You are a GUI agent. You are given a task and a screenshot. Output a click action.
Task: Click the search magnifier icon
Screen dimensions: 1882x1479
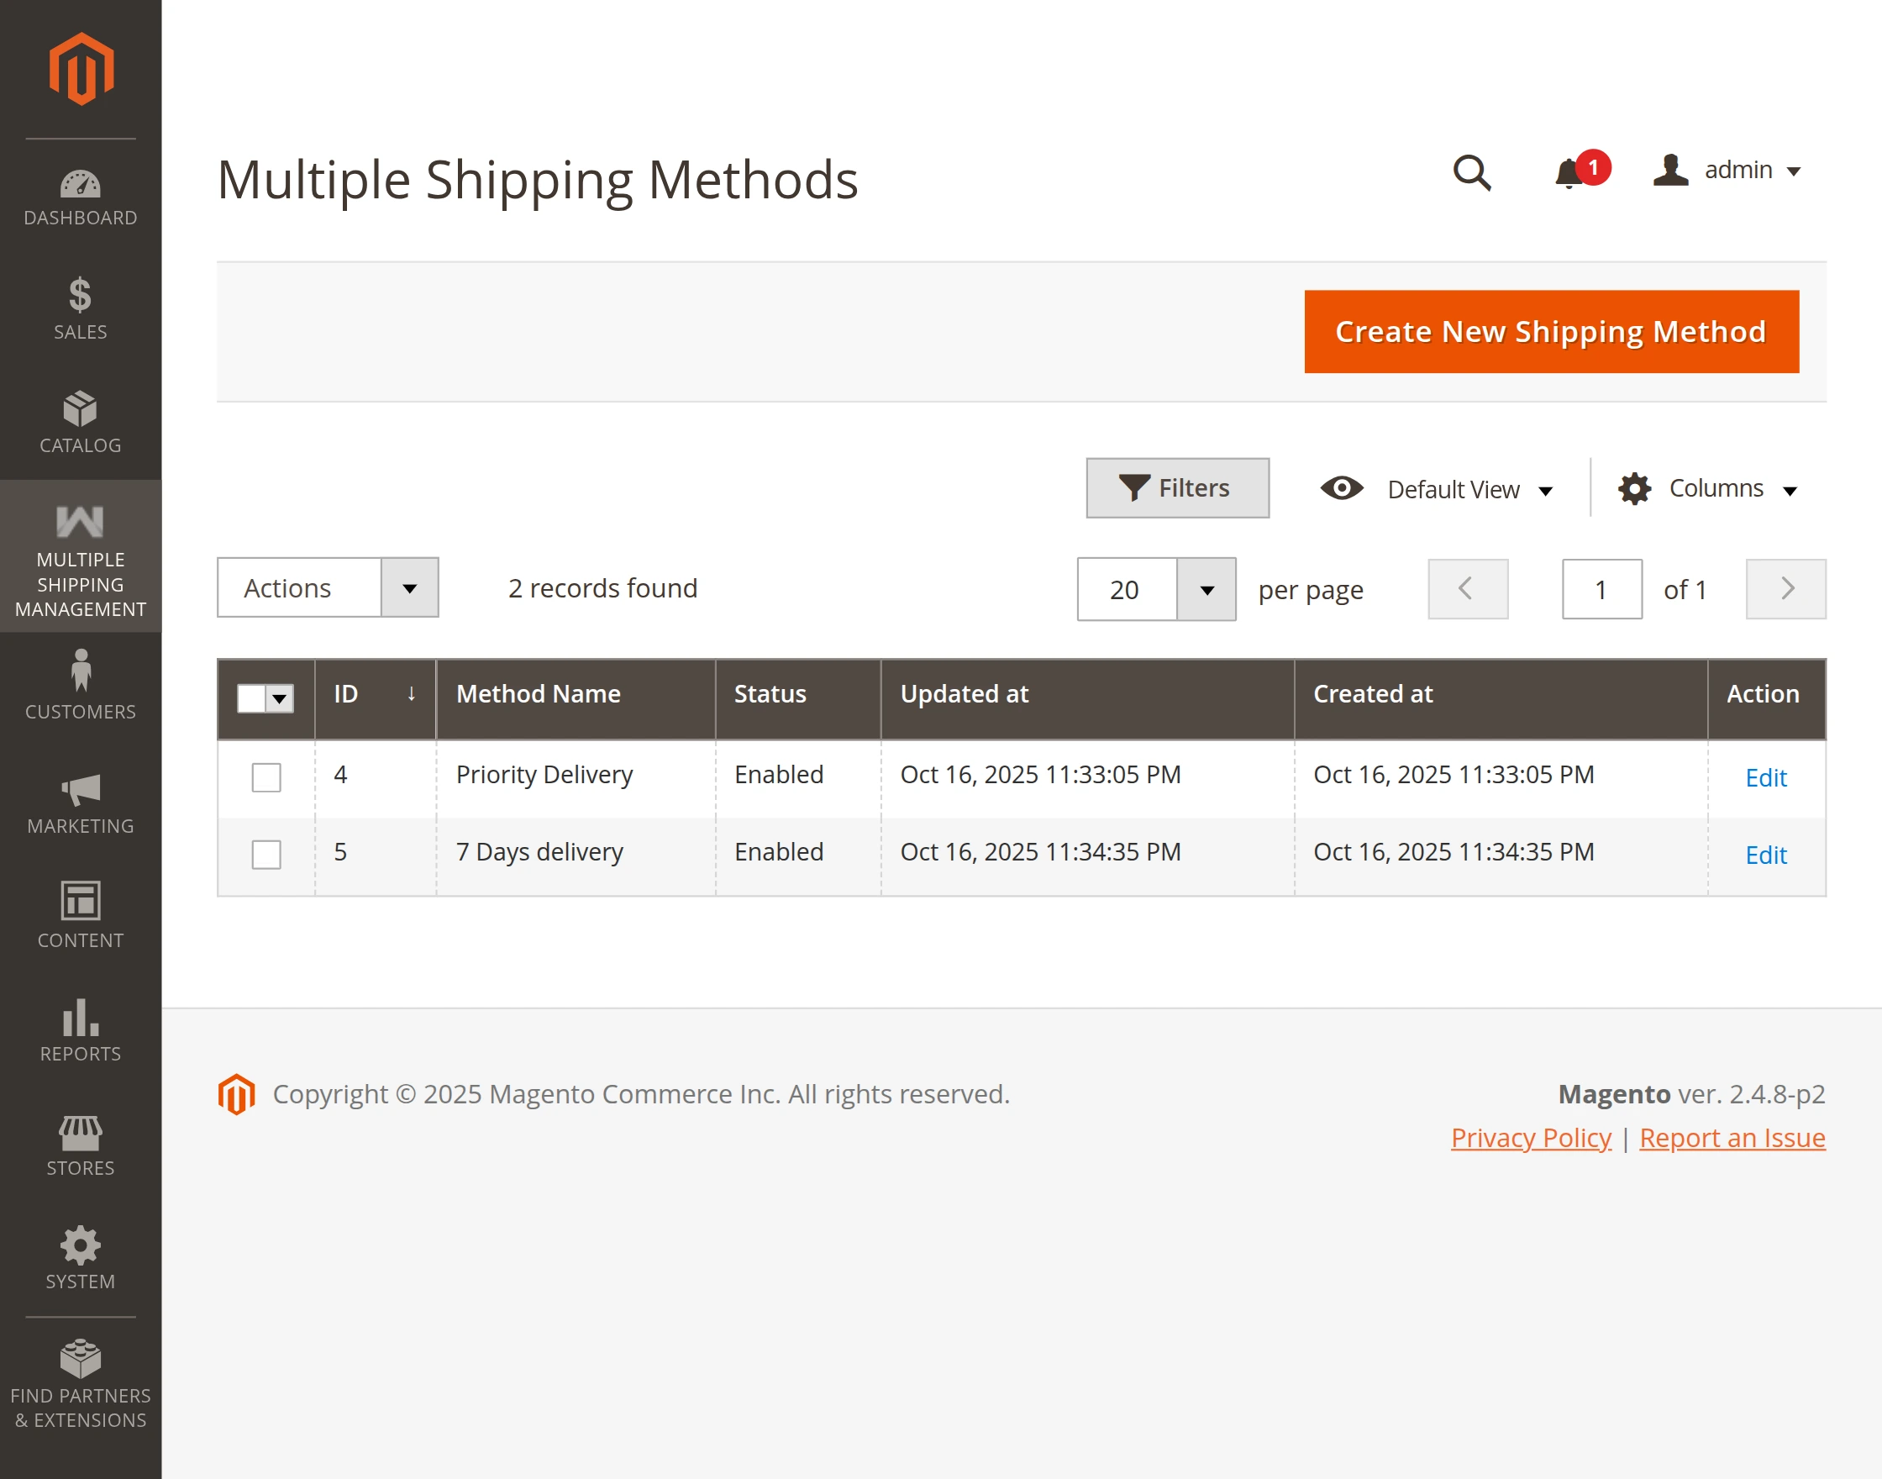[1472, 172]
